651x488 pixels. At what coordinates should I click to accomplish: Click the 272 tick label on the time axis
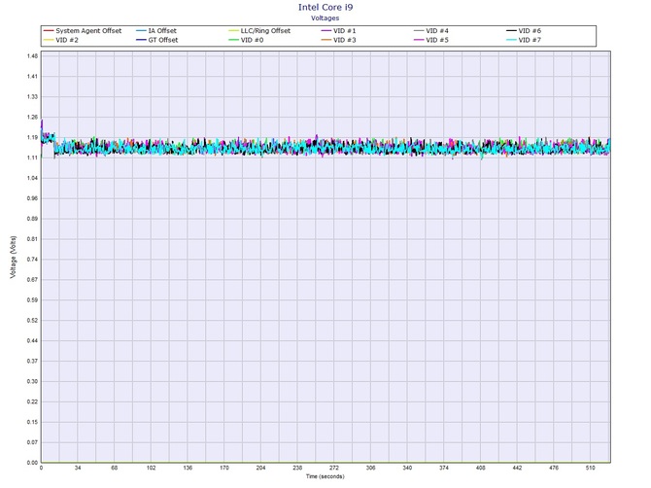point(334,468)
